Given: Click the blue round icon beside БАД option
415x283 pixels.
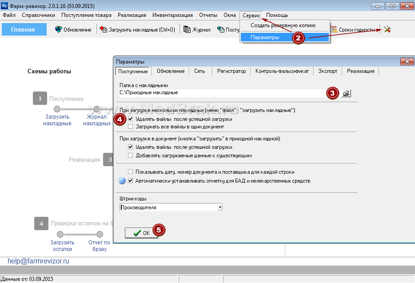Looking at the screenshot, I should pos(122,181).
